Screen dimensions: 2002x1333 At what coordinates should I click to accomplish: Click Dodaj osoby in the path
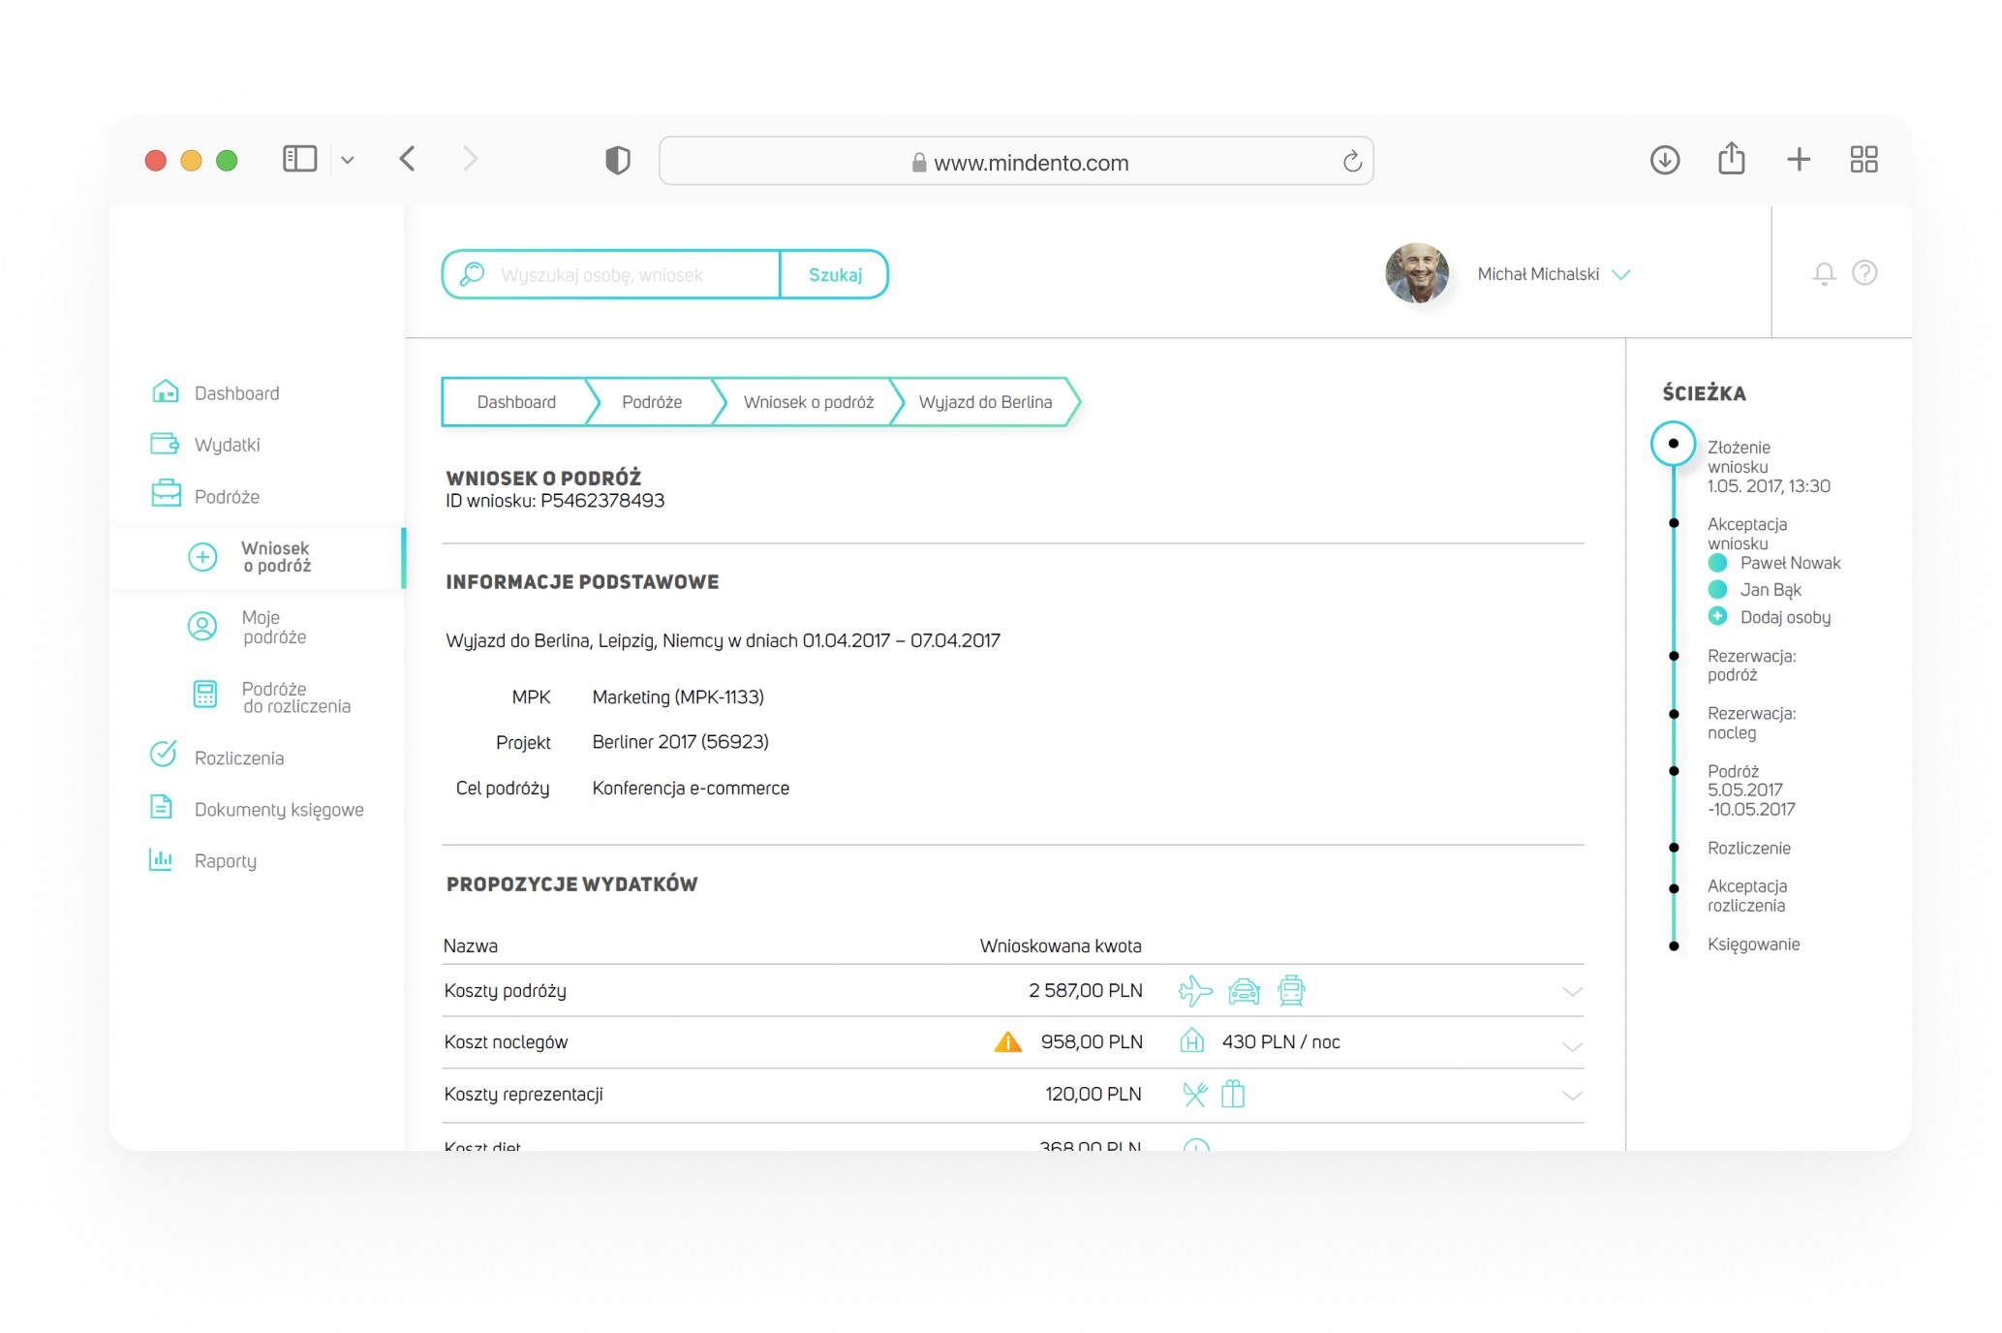coord(1784,617)
